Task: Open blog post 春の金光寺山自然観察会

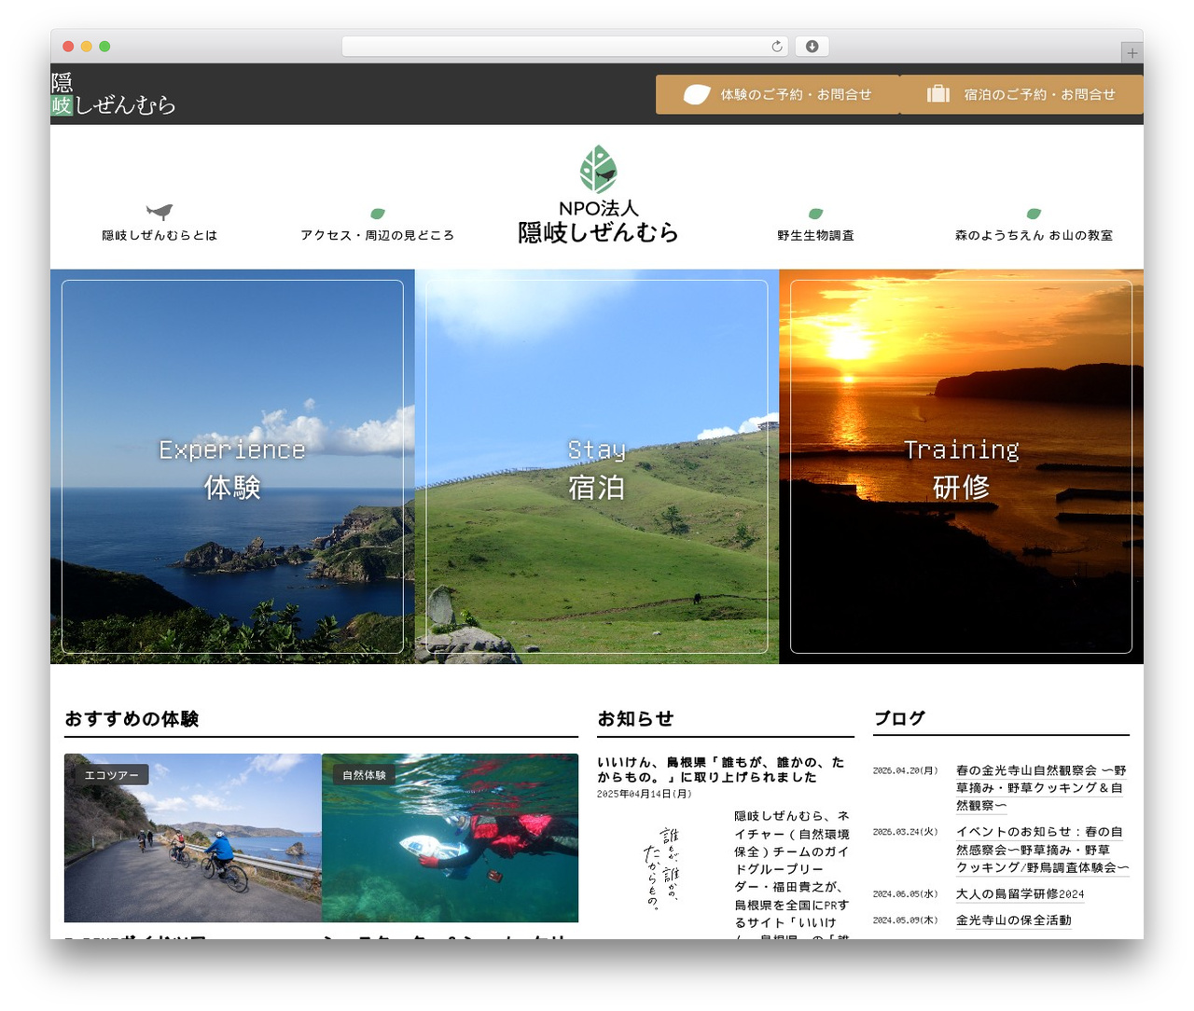Action: pos(1041,788)
